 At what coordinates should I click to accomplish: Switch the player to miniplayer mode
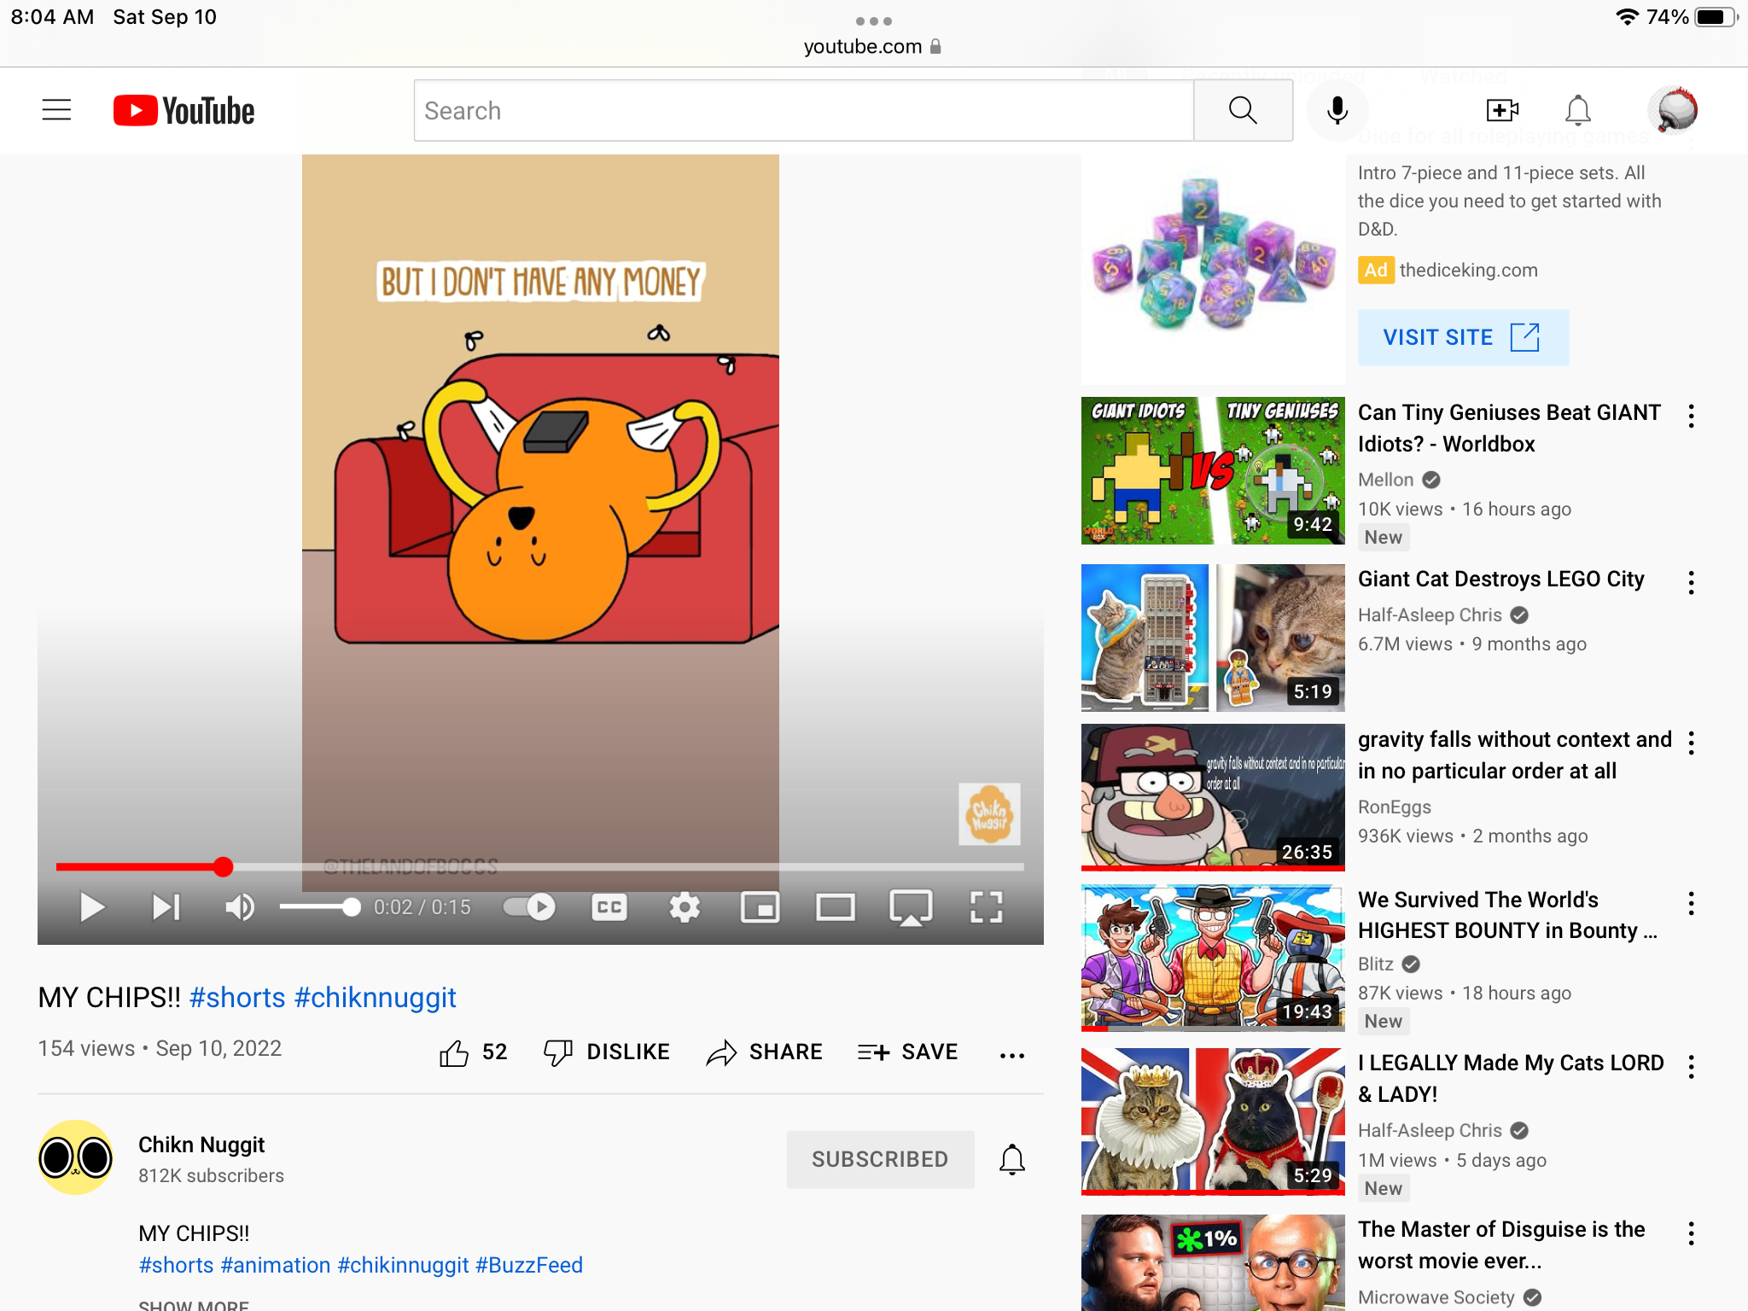pyautogui.click(x=760, y=907)
